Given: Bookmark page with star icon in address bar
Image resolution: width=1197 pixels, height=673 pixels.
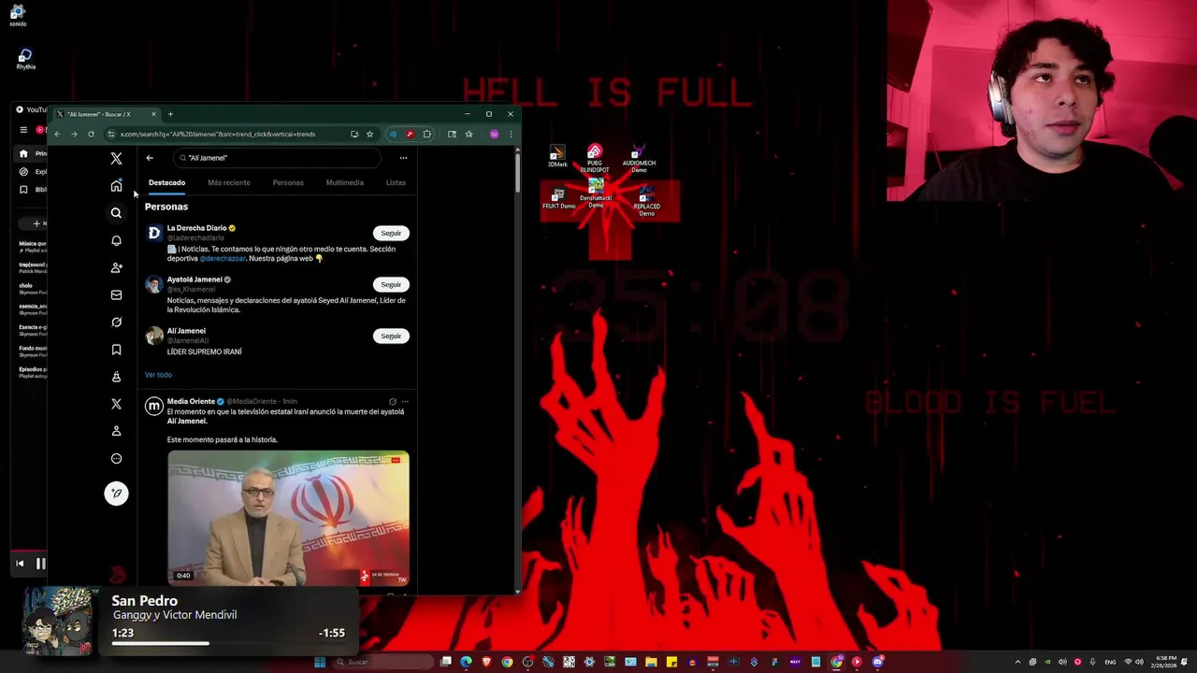Looking at the screenshot, I should click(x=369, y=134).
